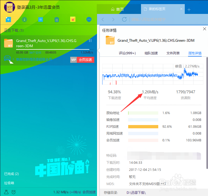The height and width of the screenshot is (196, 208).
Task: Click the 61.06GB P2P size value
Action: 195,127
